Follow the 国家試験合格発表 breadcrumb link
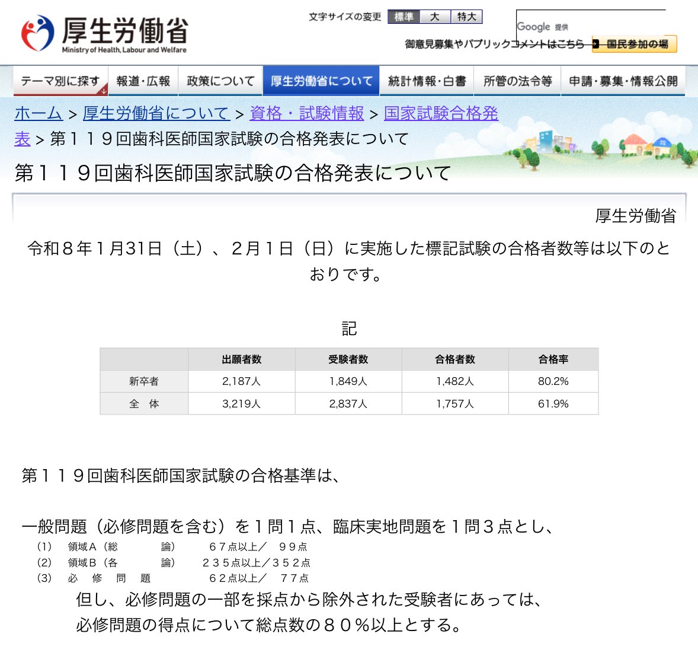Image resolution: width=698 pixels, height=656 pixels. [441, 113]
